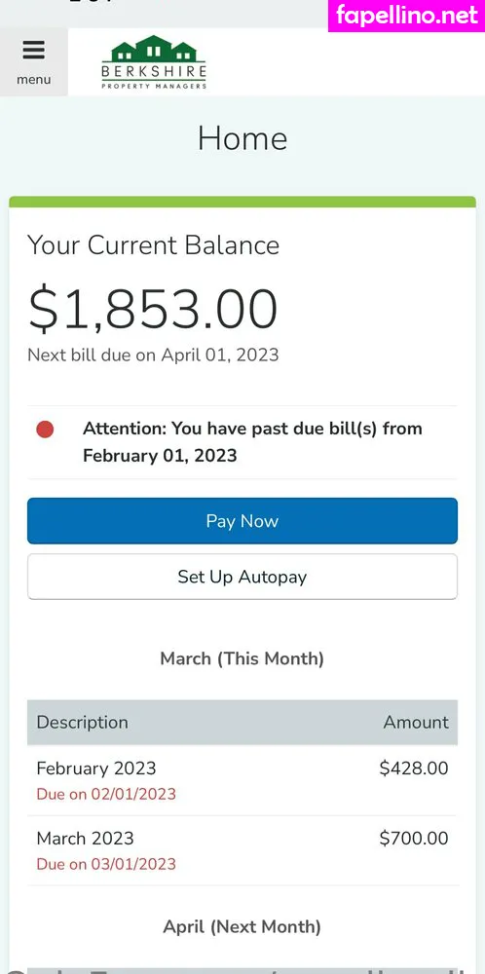
Task: Select the Due on 02/01/2023 text
Action: point(106,794)
